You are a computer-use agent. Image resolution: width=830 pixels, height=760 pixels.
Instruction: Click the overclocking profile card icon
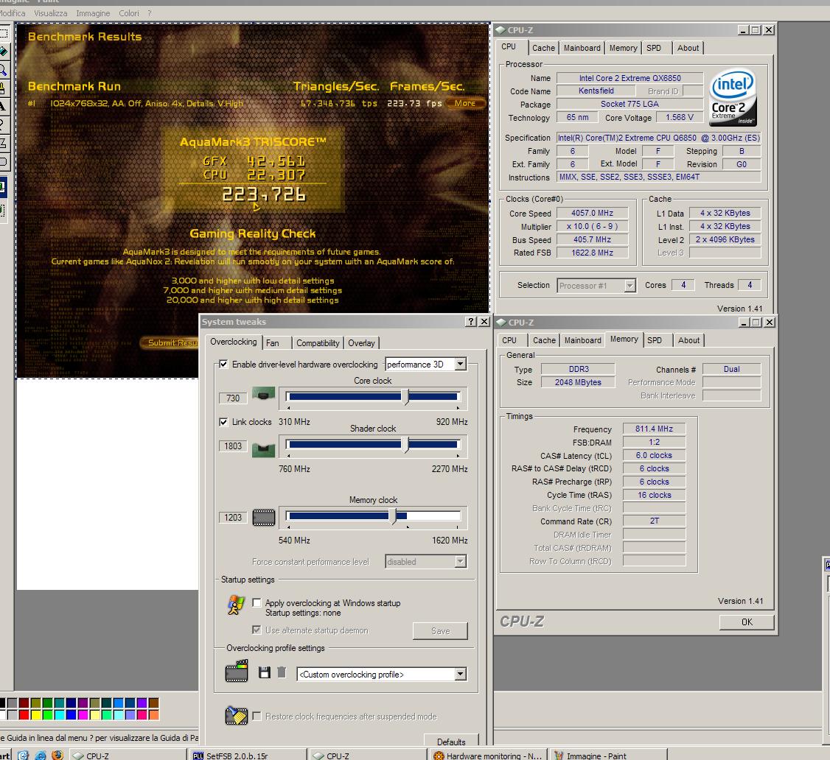click(237, 671)
